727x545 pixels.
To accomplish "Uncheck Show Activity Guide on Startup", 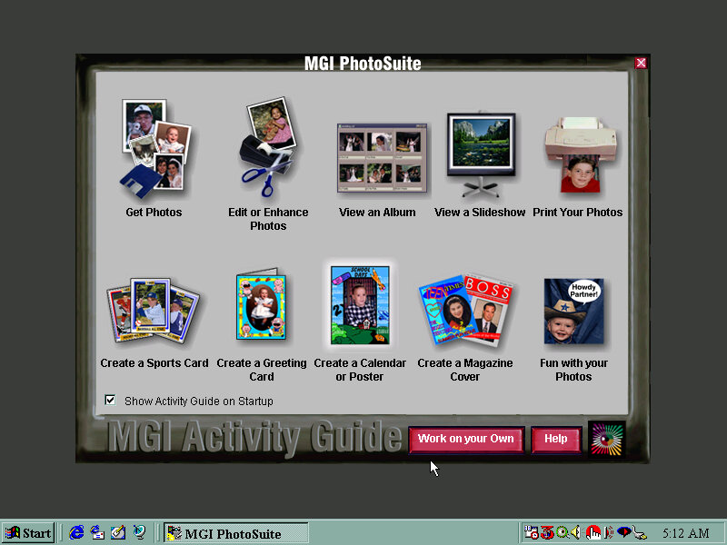I will (x=111, y=400).
